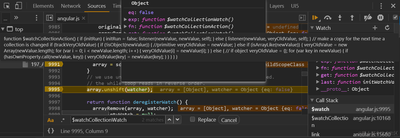Go to the next search match
Viewport: 400px width, 138px height.
coord(178,120)
